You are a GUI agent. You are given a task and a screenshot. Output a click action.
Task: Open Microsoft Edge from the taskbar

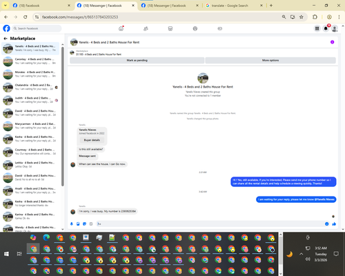[46, 237]
